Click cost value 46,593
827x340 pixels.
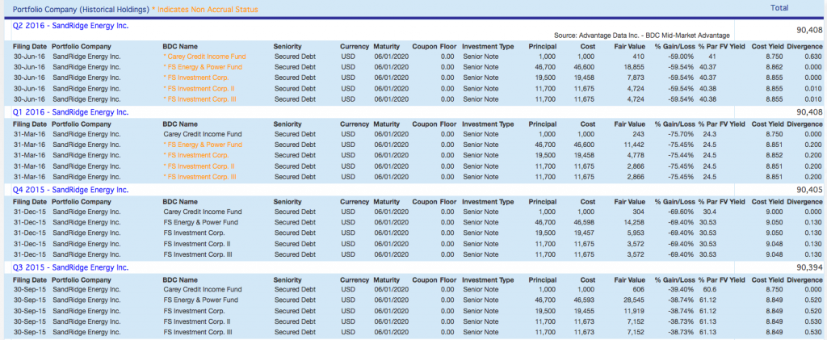point(585,300)
